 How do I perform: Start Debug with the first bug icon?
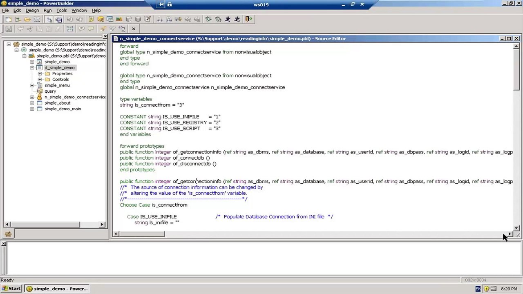click(208, 19)
